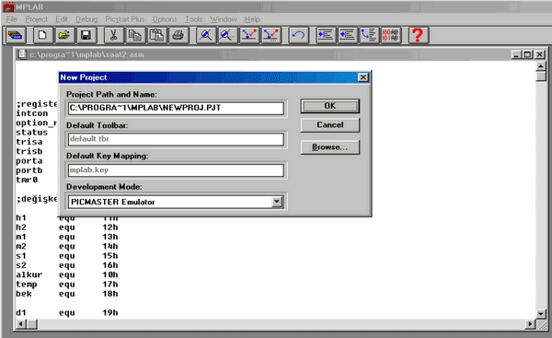Screen dimensions: 552x338
Task: Click the document icon of saat2.asm window
Action: [22, 54]
